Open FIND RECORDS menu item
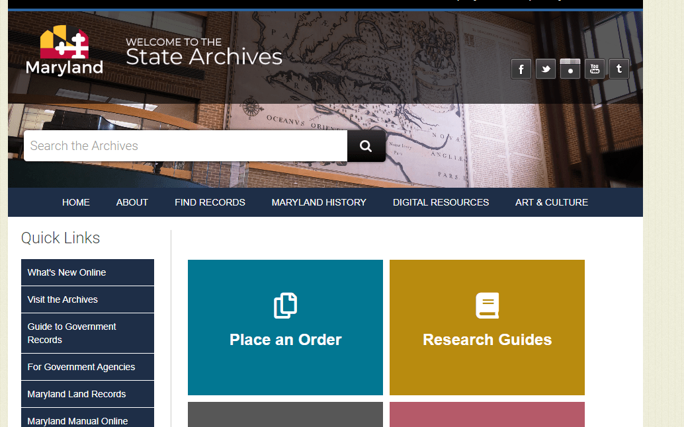The image size is (684, 427). pyautogui.click(x=210, y=202)
